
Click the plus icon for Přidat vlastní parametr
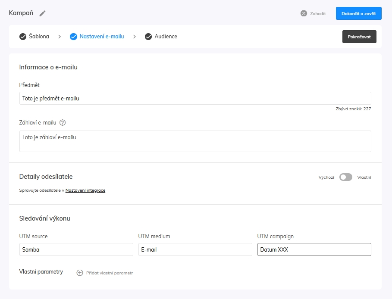(x=80, y=273)
